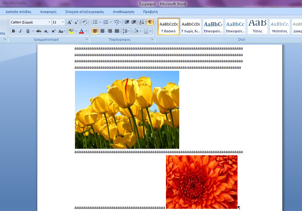This screenshot has height=211, width=302.
Task: Open the font size dropdown
Action: coord(63,22)
